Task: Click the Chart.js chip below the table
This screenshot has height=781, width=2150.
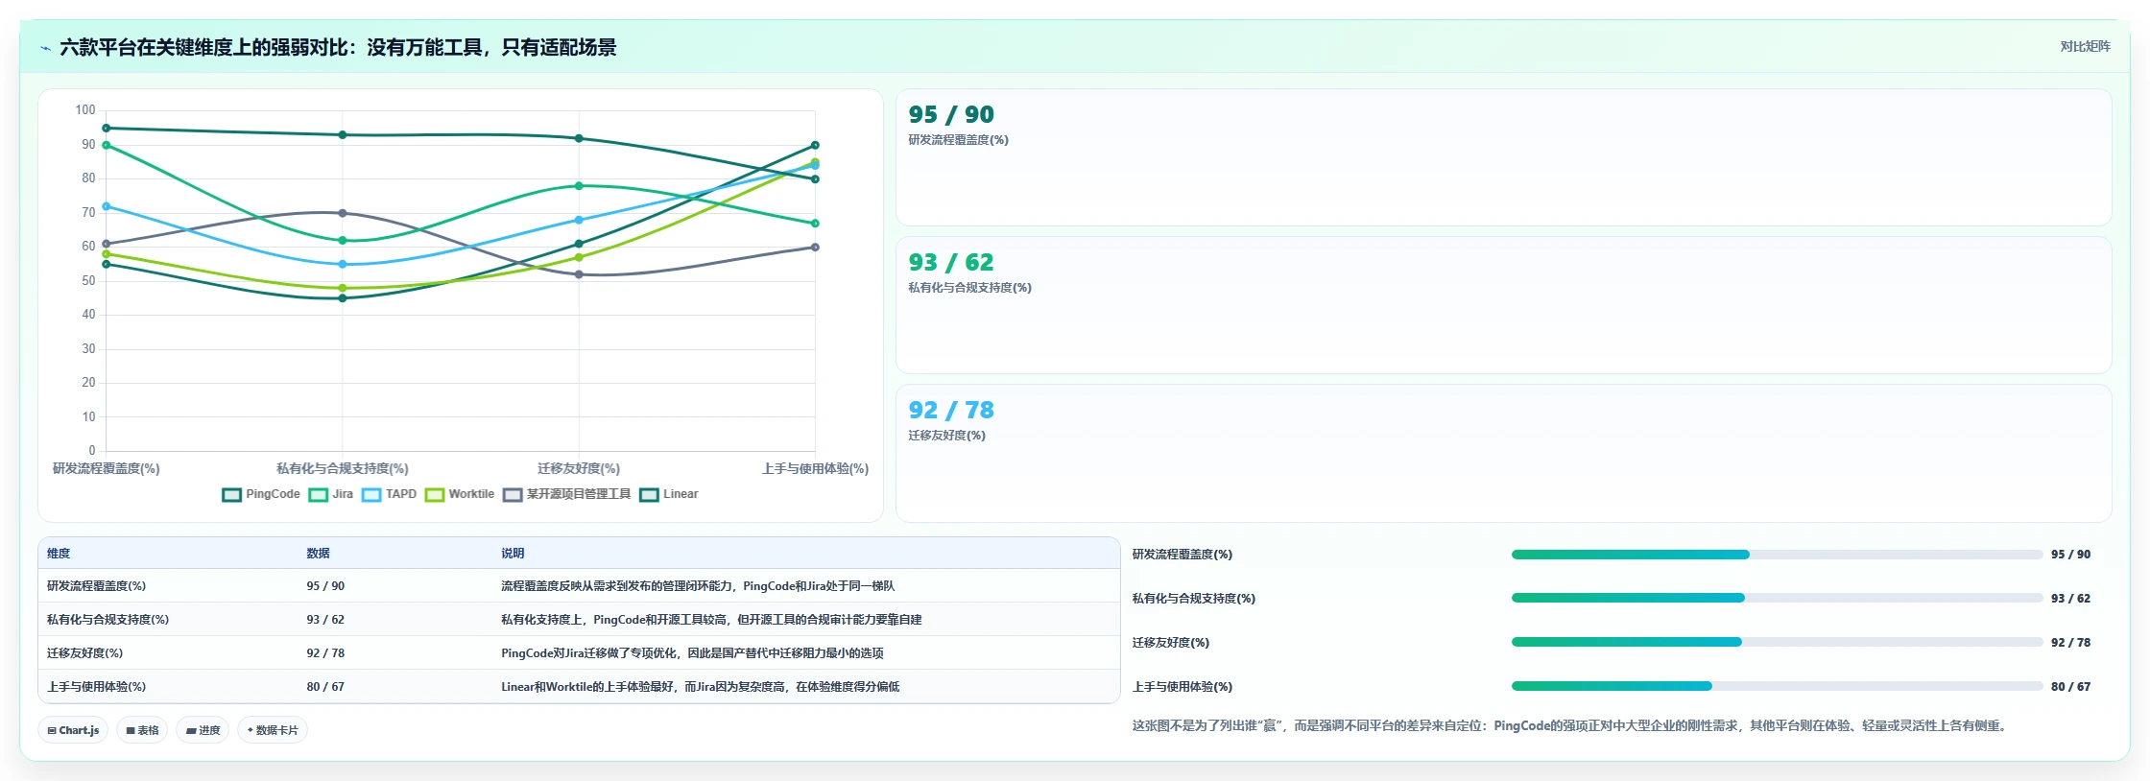Action: tap(73, 730)
